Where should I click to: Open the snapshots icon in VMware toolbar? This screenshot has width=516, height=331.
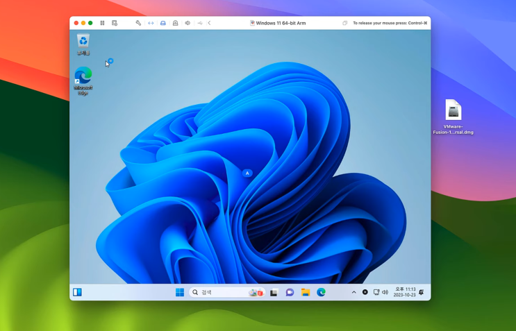click(115, 23)
